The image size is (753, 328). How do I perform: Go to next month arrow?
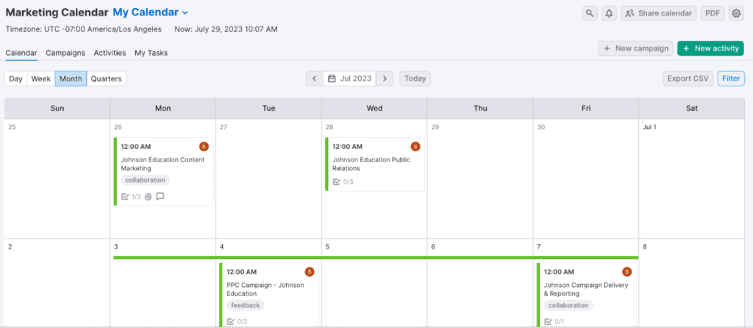385,79
